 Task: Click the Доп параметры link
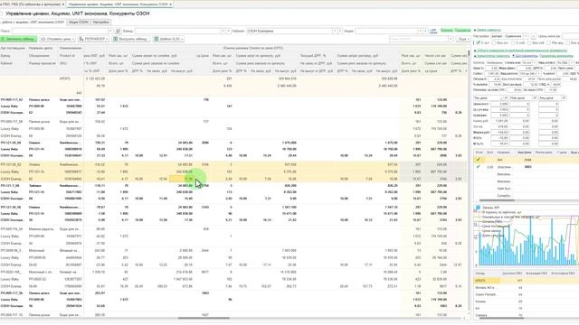click(x=525, y=56)
